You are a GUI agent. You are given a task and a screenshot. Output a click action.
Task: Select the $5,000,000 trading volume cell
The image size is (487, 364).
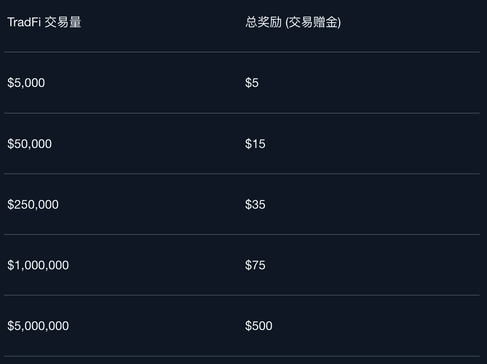(38, 326)
